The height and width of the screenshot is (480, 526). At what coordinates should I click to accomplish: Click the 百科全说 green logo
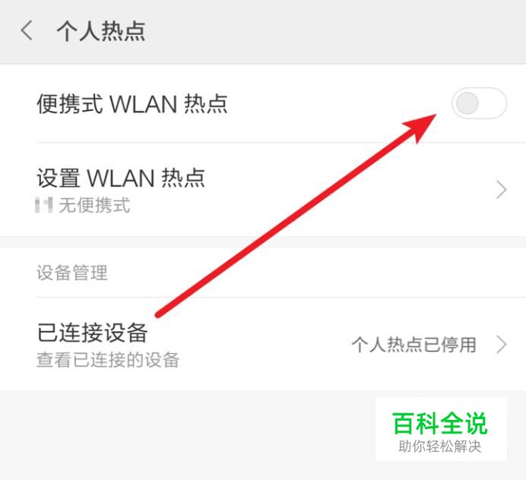click(440, 423)
